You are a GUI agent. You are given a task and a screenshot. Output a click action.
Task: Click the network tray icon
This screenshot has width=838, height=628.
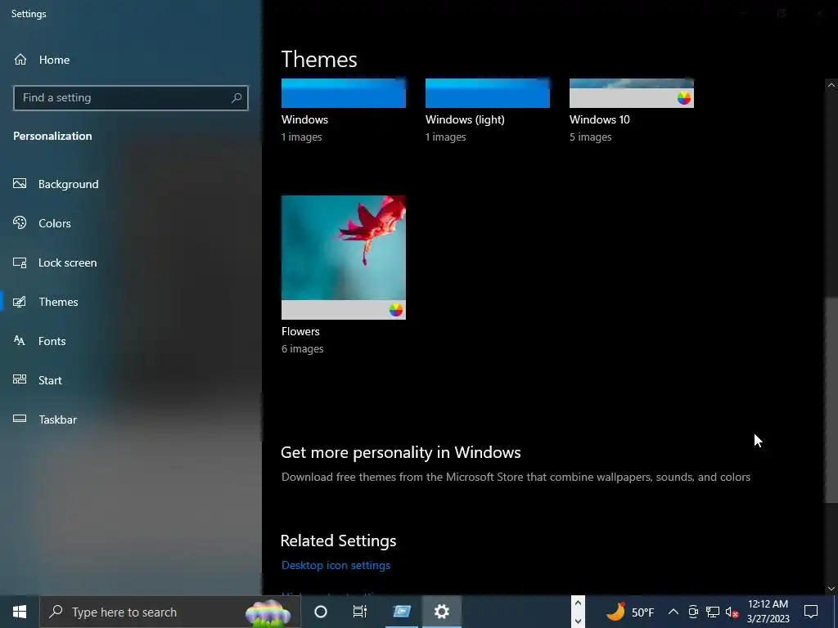[x=713, y=612]
